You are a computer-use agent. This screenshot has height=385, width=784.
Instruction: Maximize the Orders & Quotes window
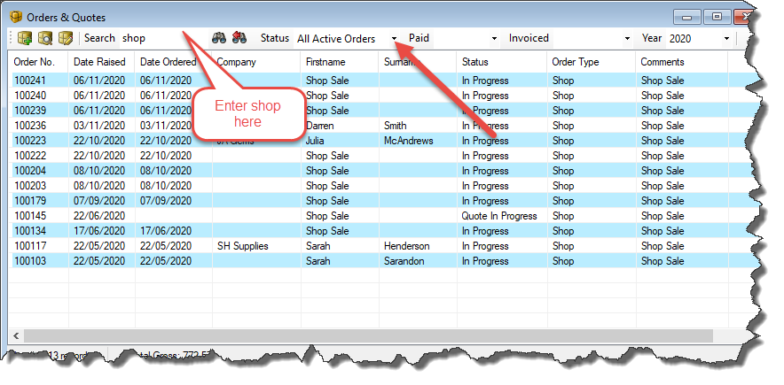click(x=717, y=16)
